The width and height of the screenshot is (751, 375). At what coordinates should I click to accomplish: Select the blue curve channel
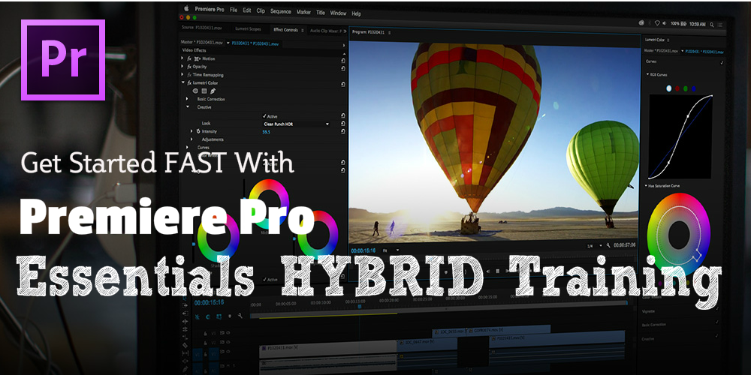click(x=693, y=88)
